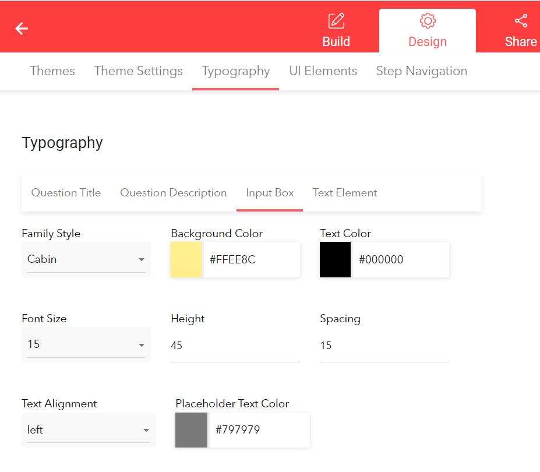Image resolution: width=540 pixels, height=472 pixels.
Task: Open the Font Size dropdown showing 15
Action: [86, 344]
